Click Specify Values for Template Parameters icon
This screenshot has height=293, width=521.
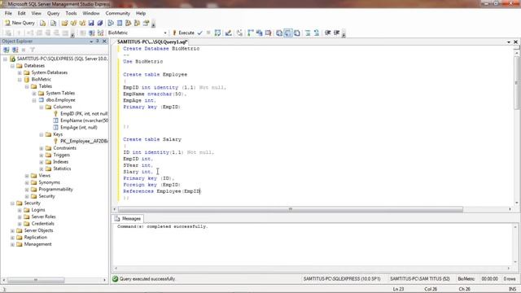[x=239, y=33]
